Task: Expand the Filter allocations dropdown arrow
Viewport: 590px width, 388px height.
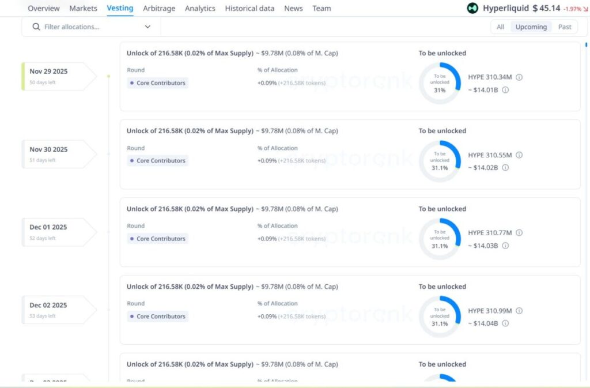Action: pos(147,27)
